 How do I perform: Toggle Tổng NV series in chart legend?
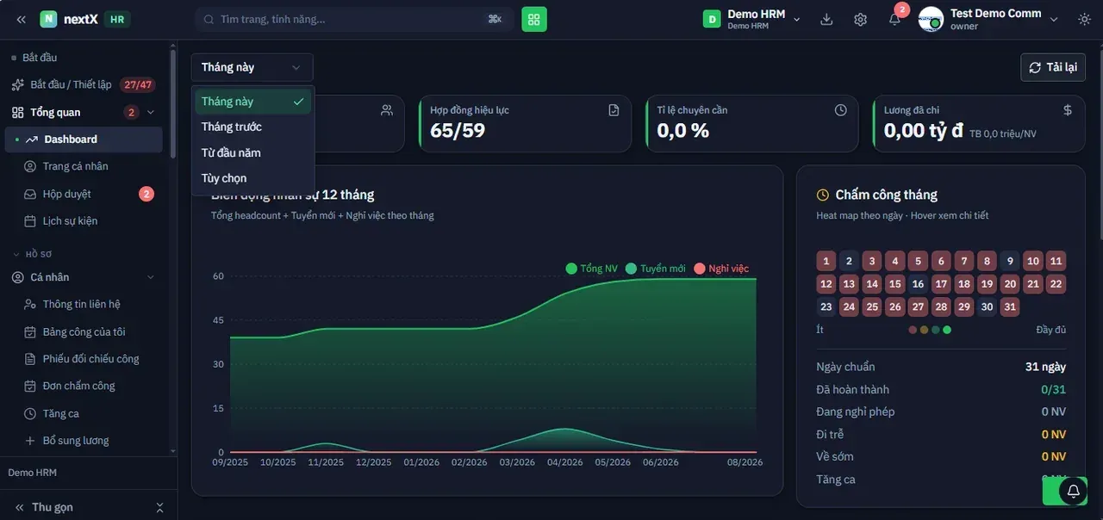[x=592, y=269]
